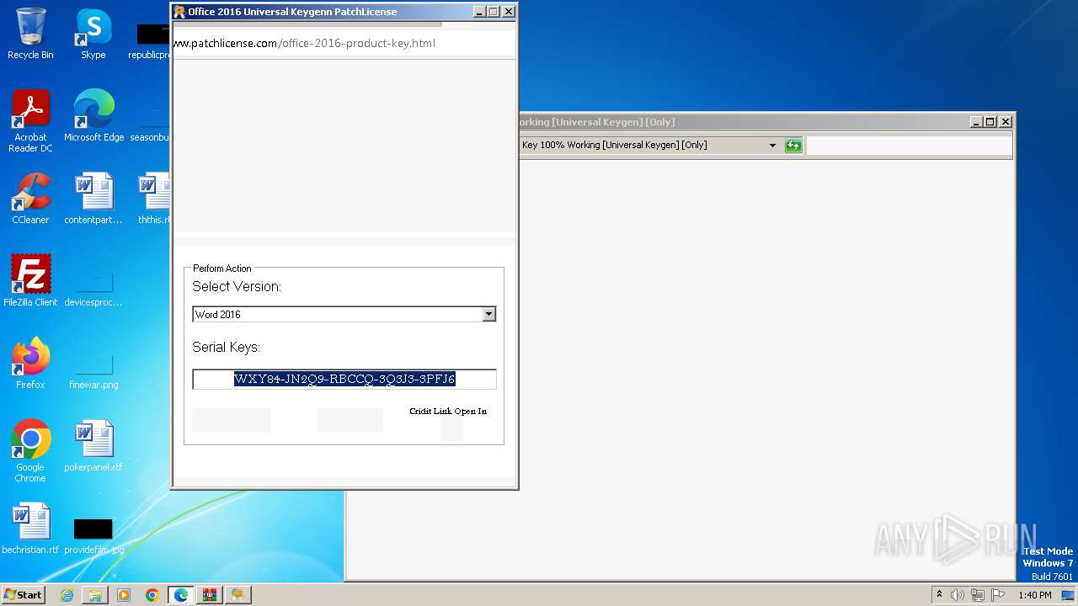The height and width of the screenshot is (606, 1078).
Task: Maximize the Office 2016 Universal Keygenn window
Action: point(494,12)
